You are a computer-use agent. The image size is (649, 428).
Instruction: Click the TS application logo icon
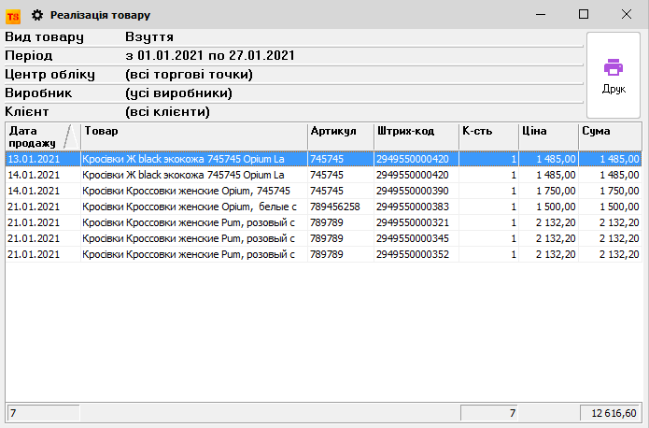13,15
